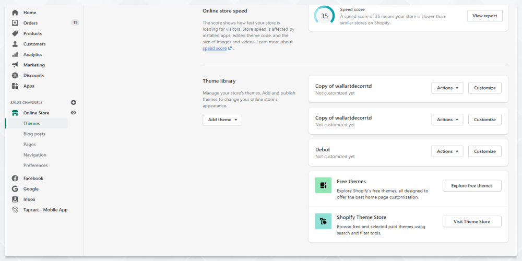This screenshot has width=522, height=261.
Task: Click the Shopify Theme Store teal icon
Action: pos(323,221)
